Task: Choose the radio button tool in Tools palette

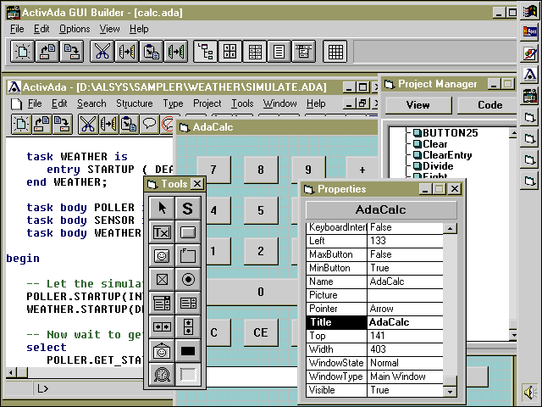Action: 188,279
